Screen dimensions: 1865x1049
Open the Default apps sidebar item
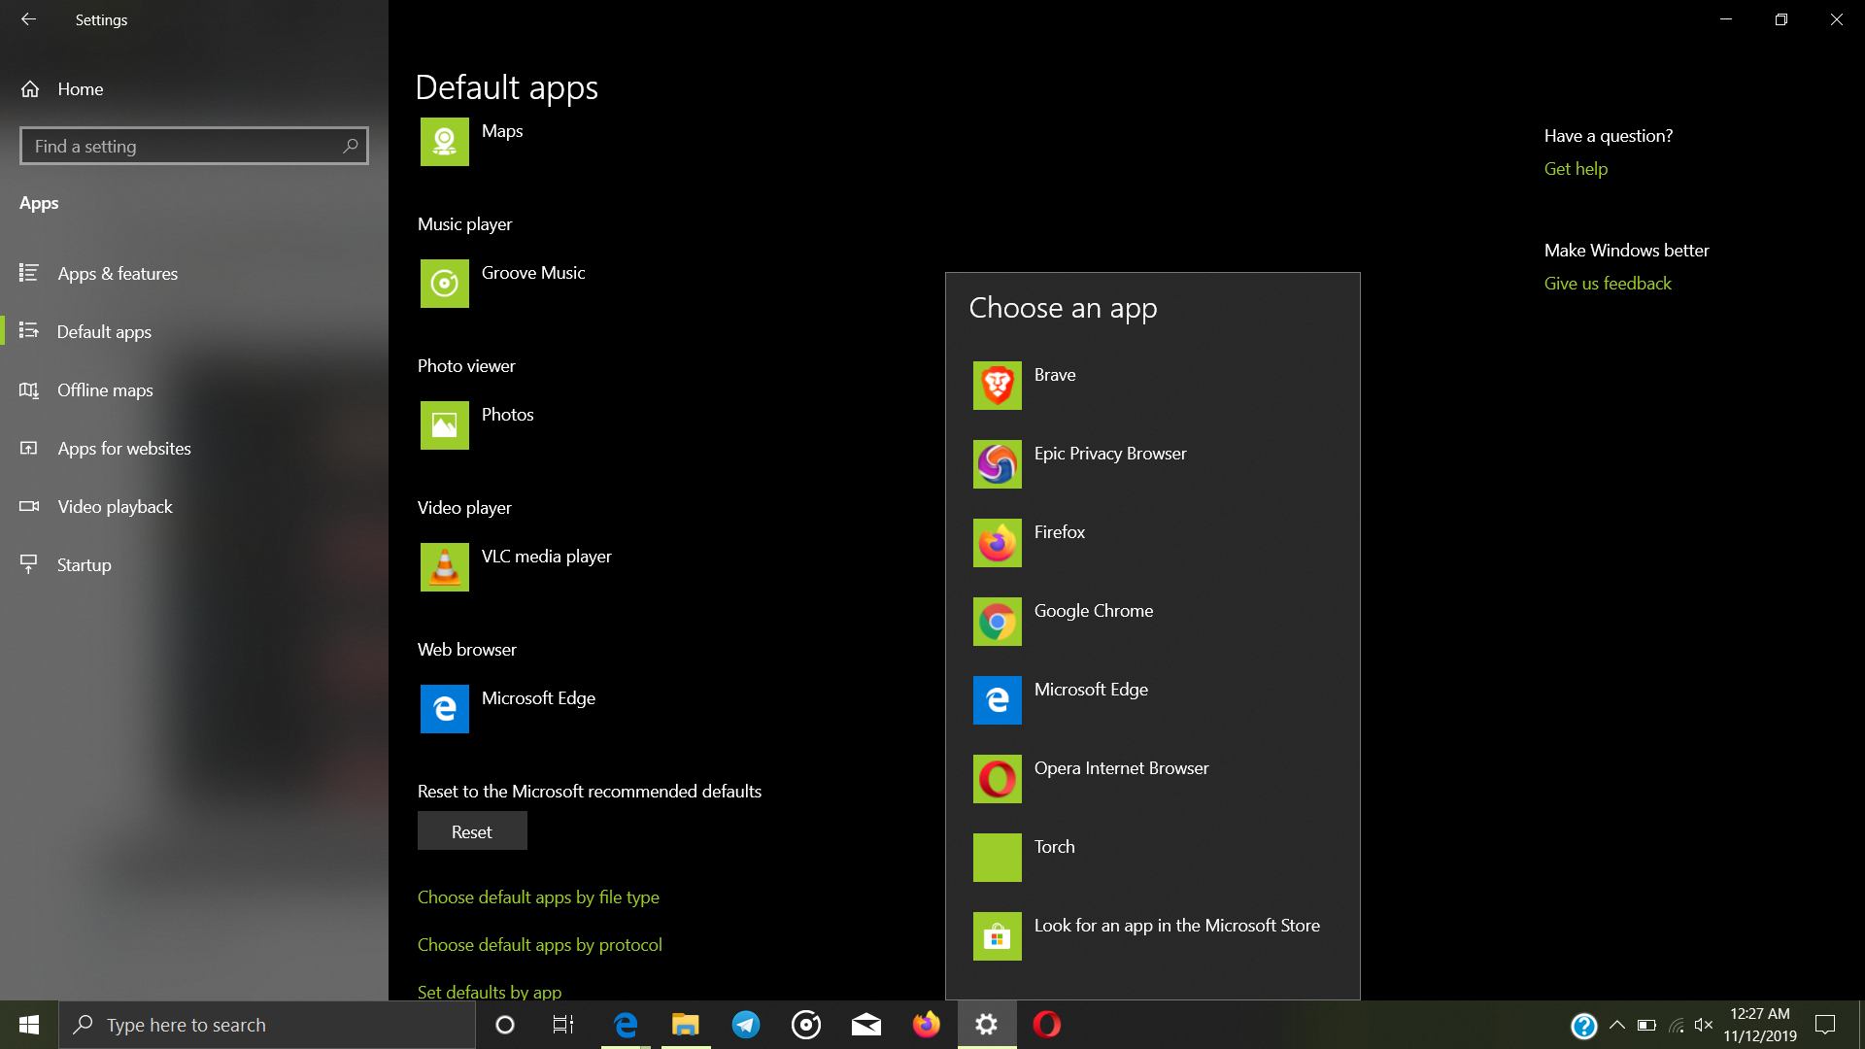[x=194, y=332]
